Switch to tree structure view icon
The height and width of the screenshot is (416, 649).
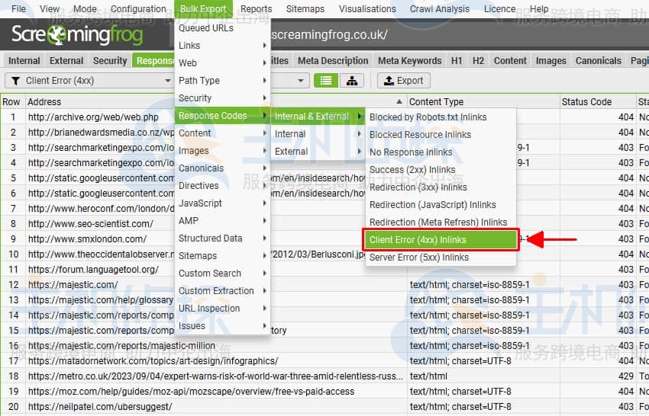(351, 81)
